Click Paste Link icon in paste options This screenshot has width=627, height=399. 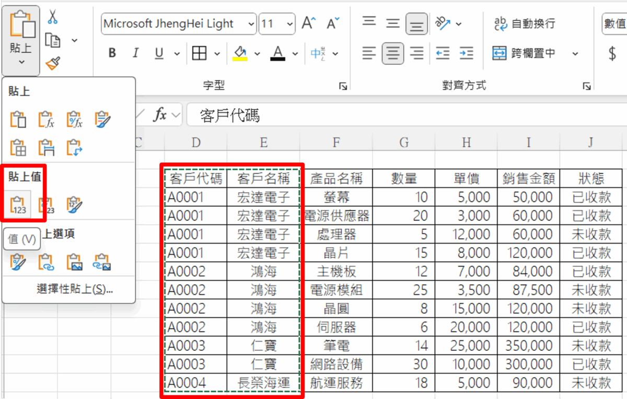tap(47, 261)
